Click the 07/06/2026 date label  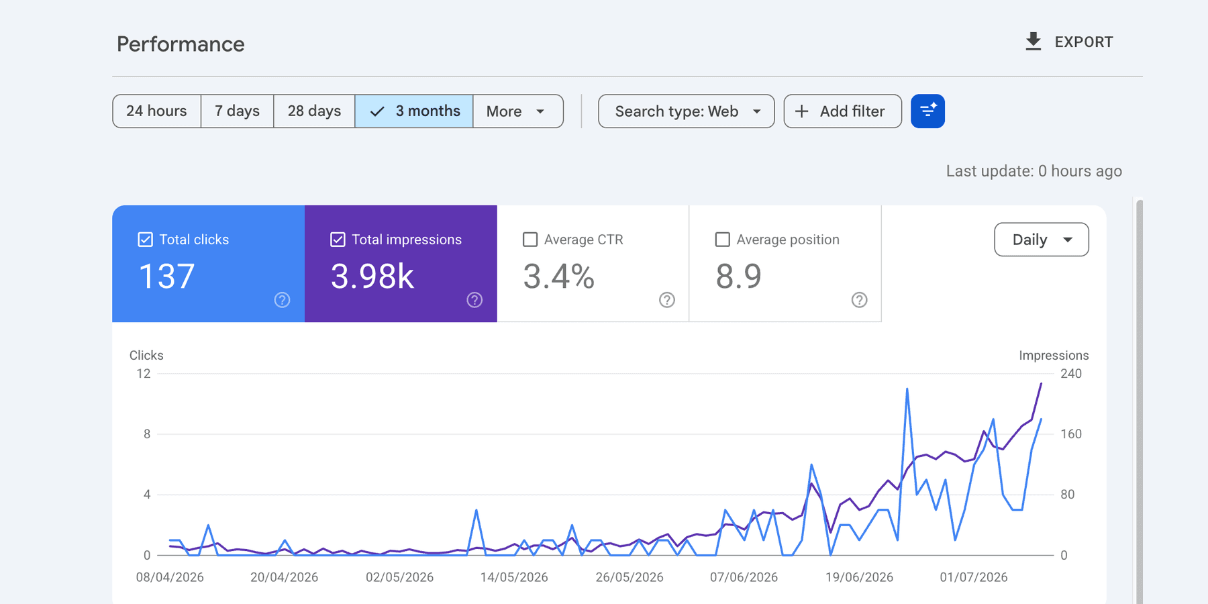tap(744, 577)
